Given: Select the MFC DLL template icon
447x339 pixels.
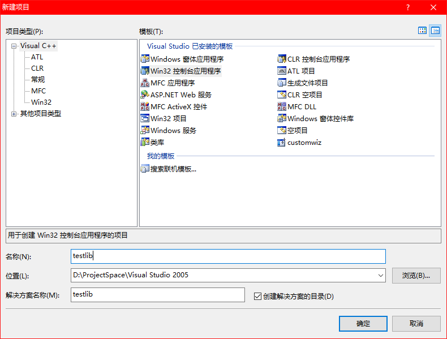Looking at the screenshot, I should click(282, 107).
